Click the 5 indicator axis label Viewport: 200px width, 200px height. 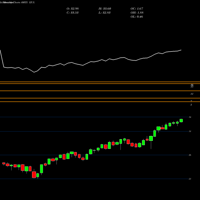[x=191, y=105]
